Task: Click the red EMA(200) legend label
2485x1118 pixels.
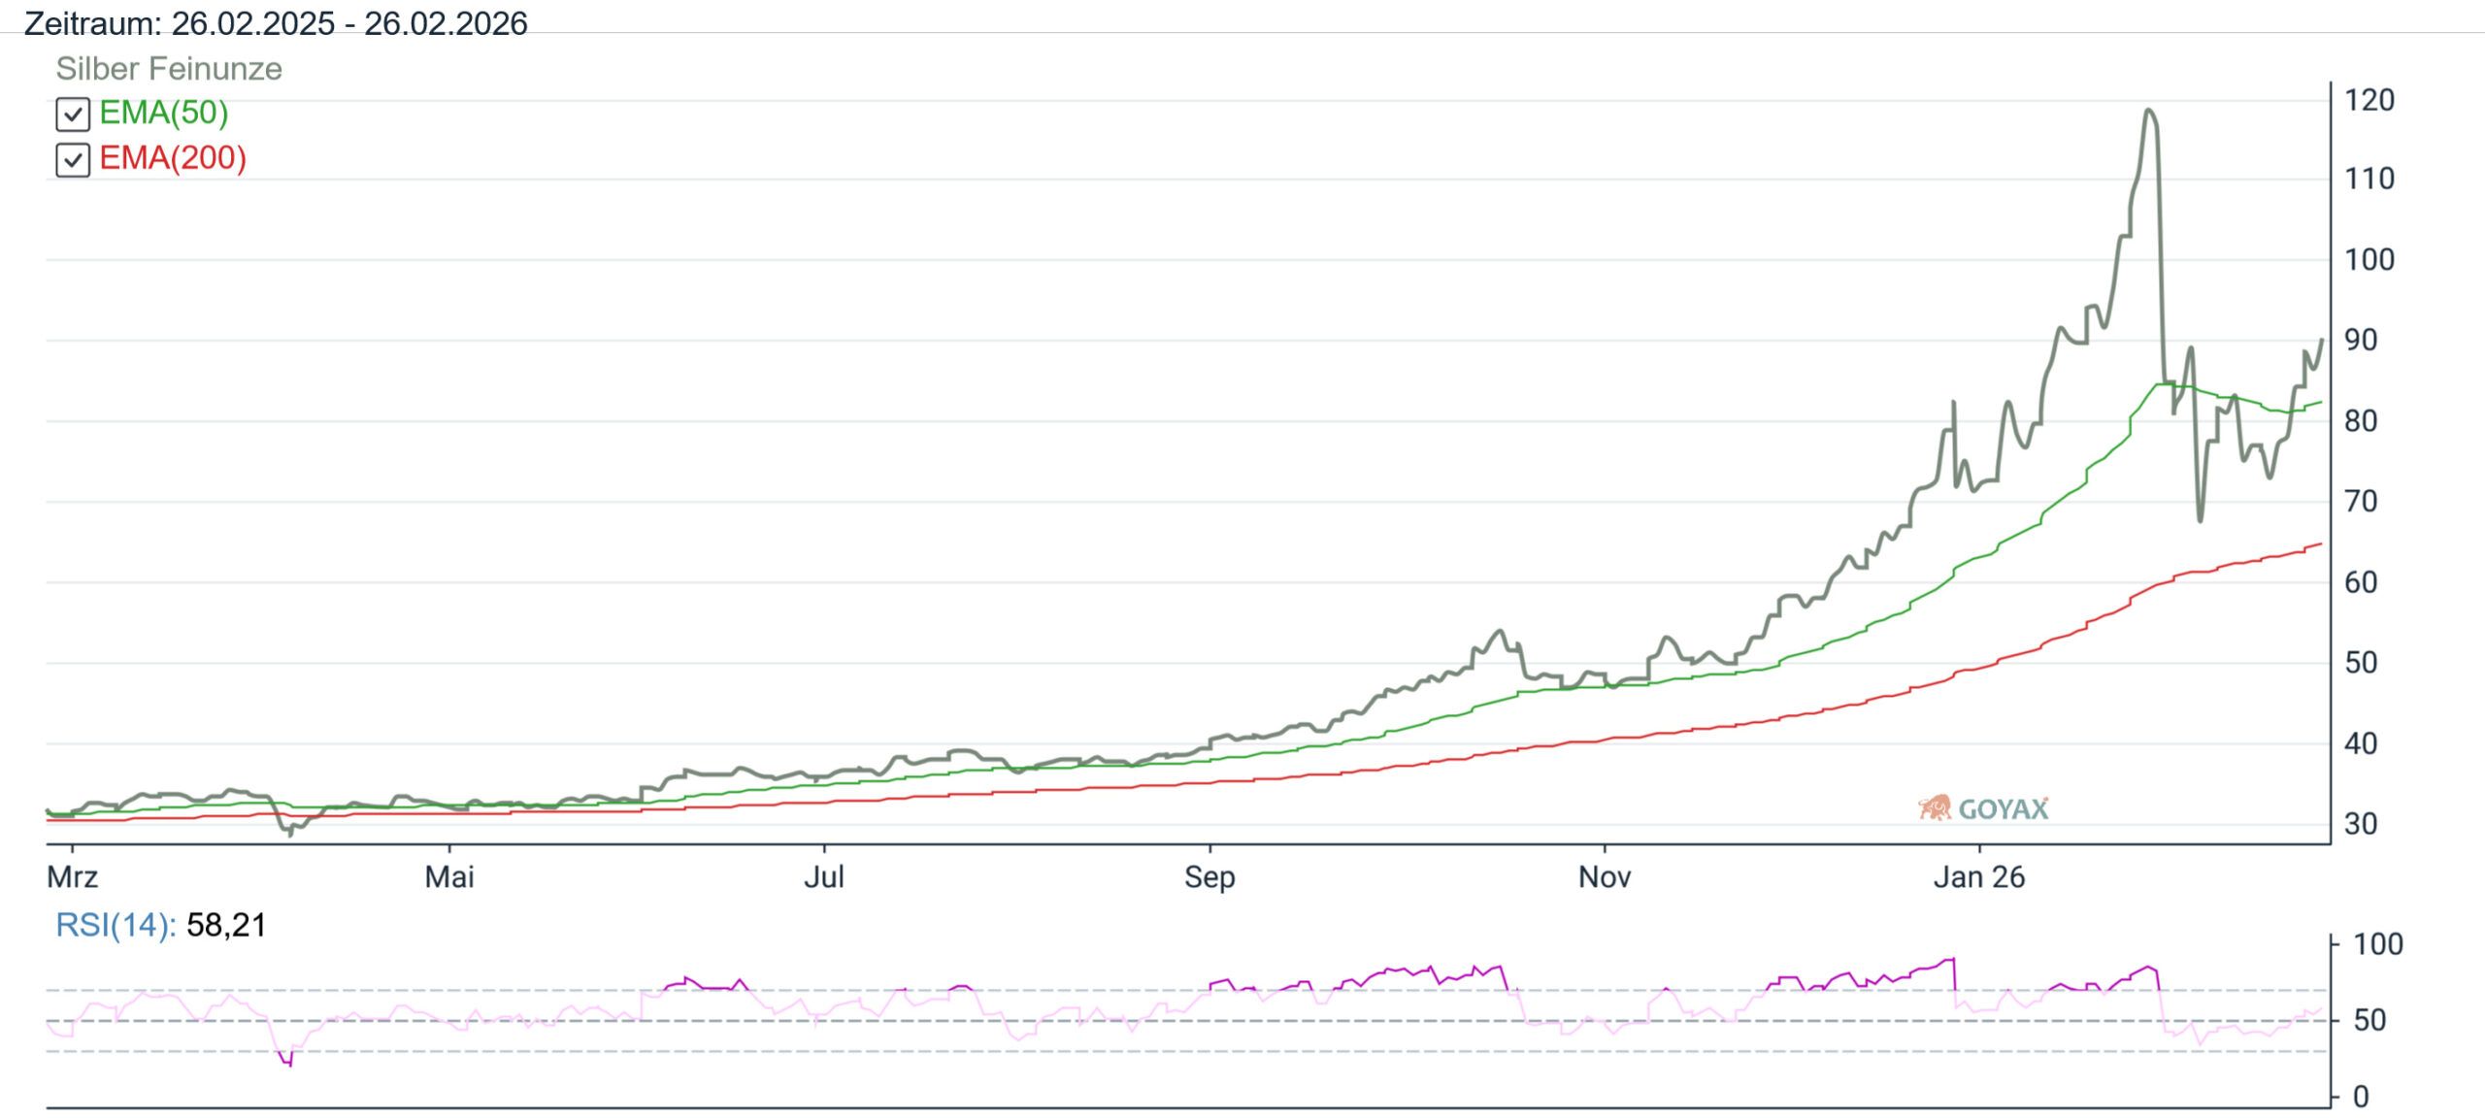Action: pyautogui.click(x=173, y=158)
